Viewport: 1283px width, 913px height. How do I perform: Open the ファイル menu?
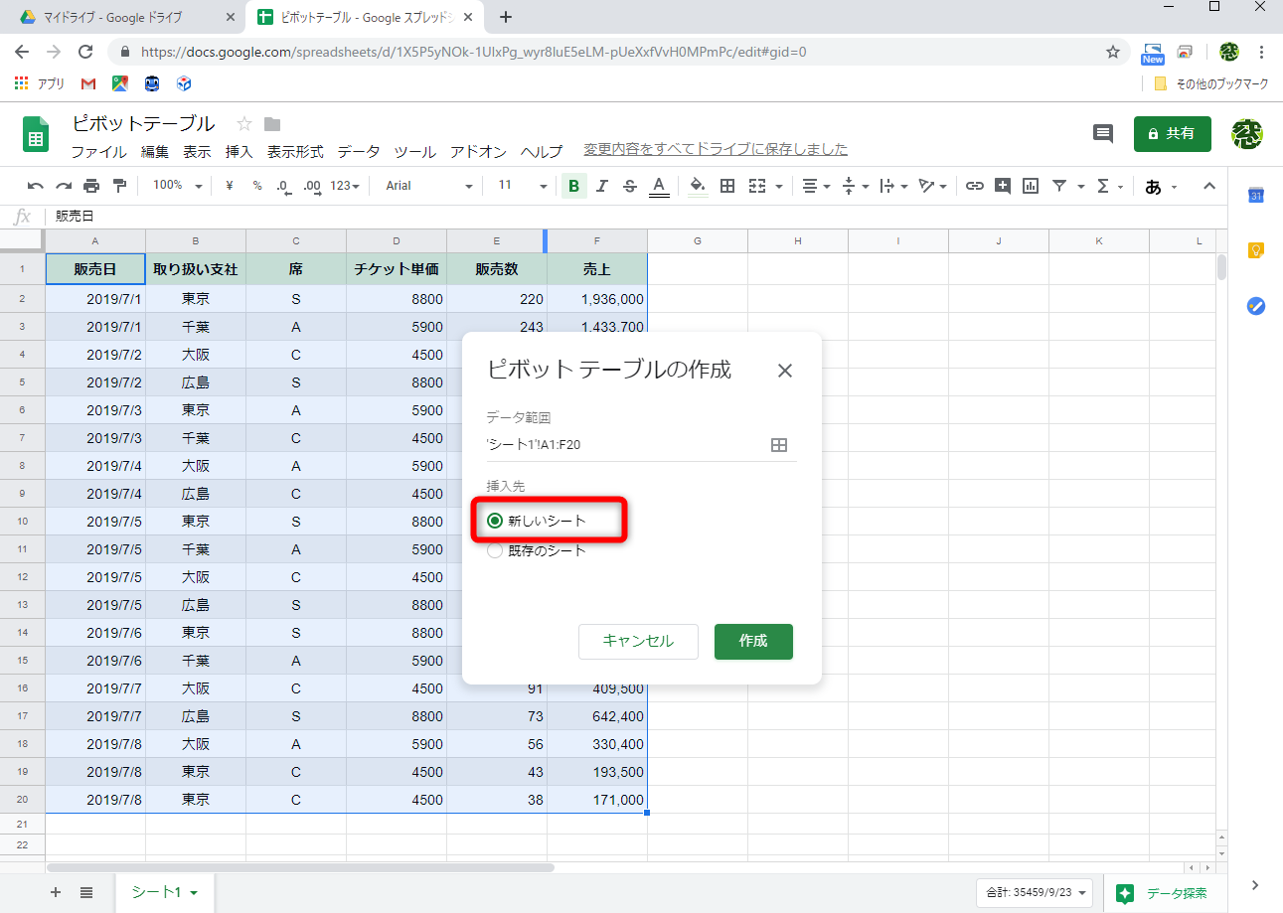pos(98,152)
